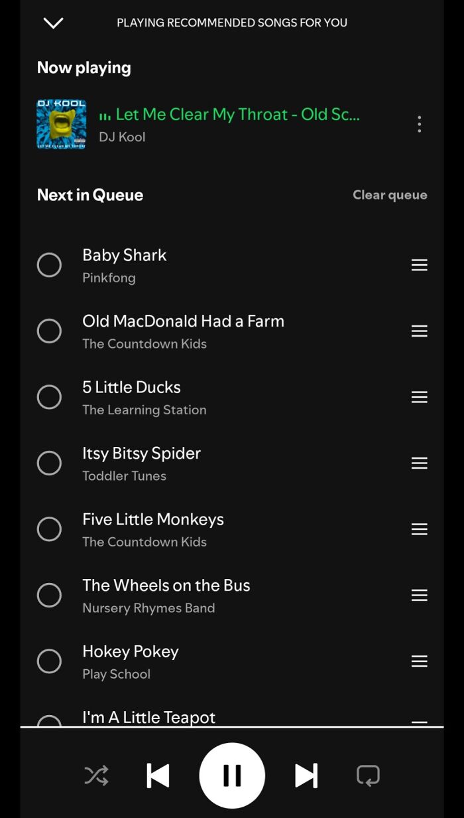Screen dimensions: 464x818
Task: Select the circle next to Old MacDonald Had a Farm
Action: point(49,331)
